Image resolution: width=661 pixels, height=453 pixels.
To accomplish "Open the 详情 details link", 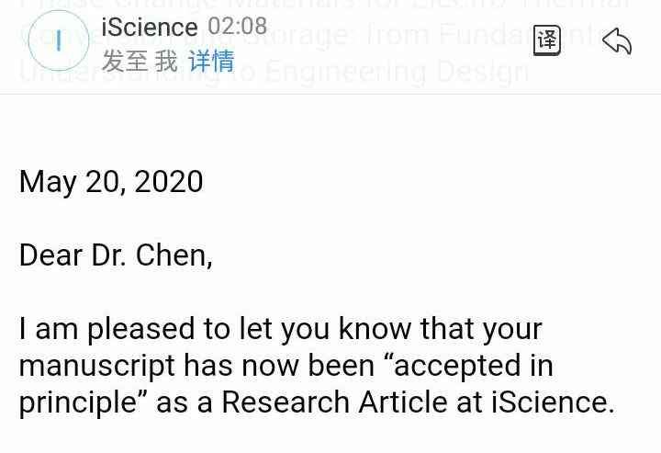I will (x=211, y=62).
